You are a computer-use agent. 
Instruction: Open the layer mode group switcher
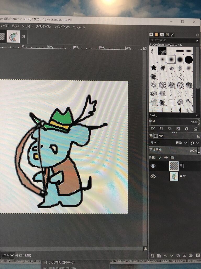pyautogui.click(x=195, y=143)
